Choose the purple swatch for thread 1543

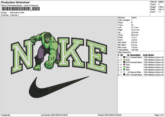[x=124, y=65]
